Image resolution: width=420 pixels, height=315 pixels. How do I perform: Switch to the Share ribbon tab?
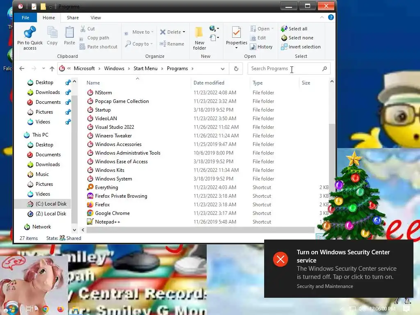point(73,17)
